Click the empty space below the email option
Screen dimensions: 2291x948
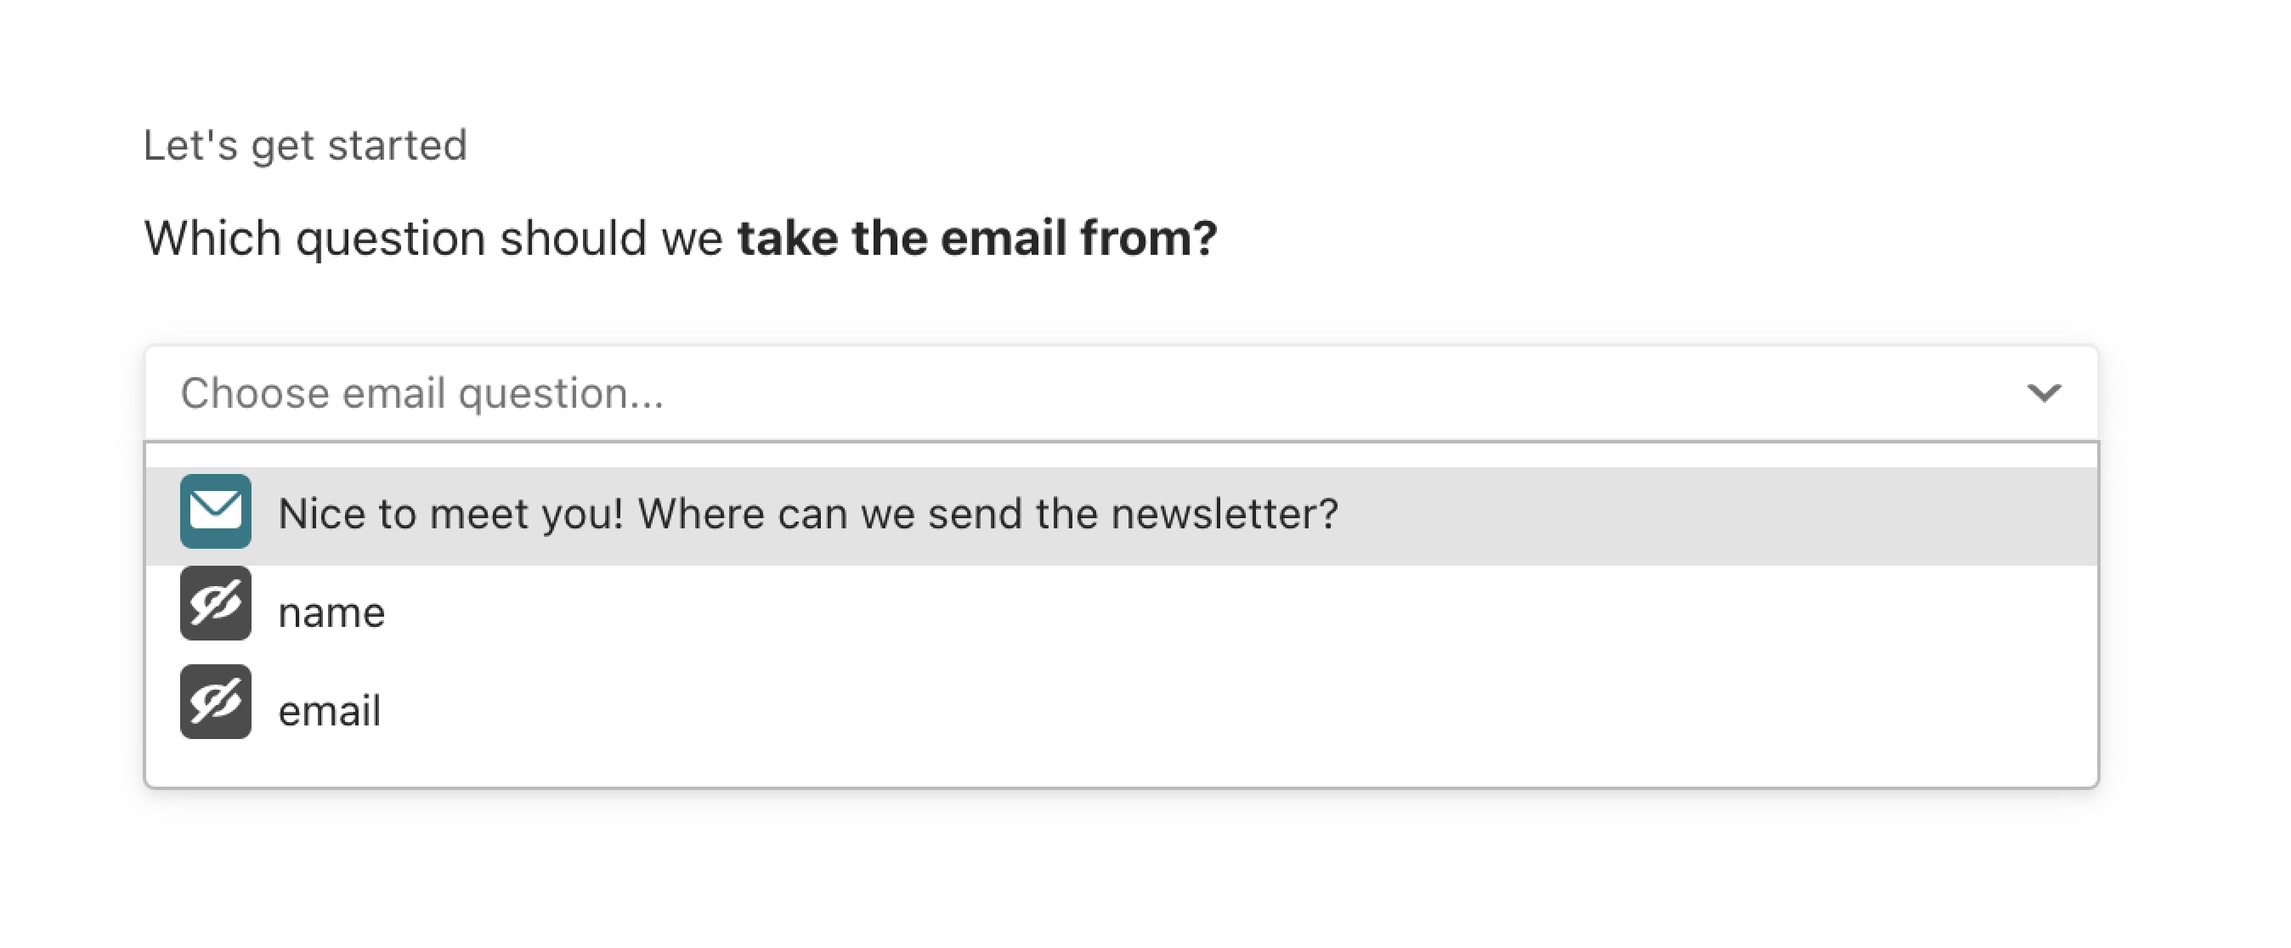(1122, 771)
